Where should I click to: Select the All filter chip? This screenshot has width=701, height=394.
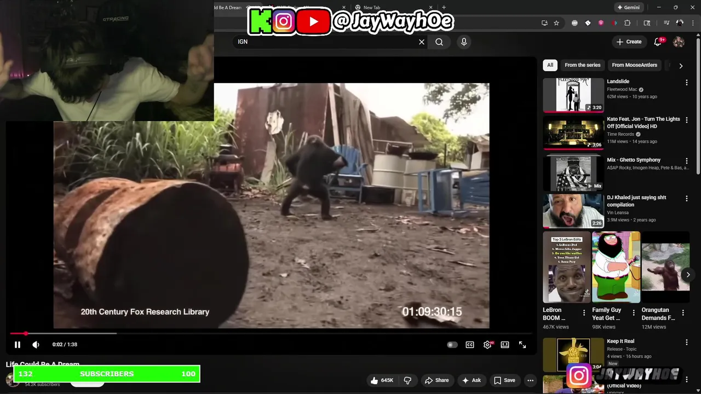pyautogui.click(x=550, y=65)
